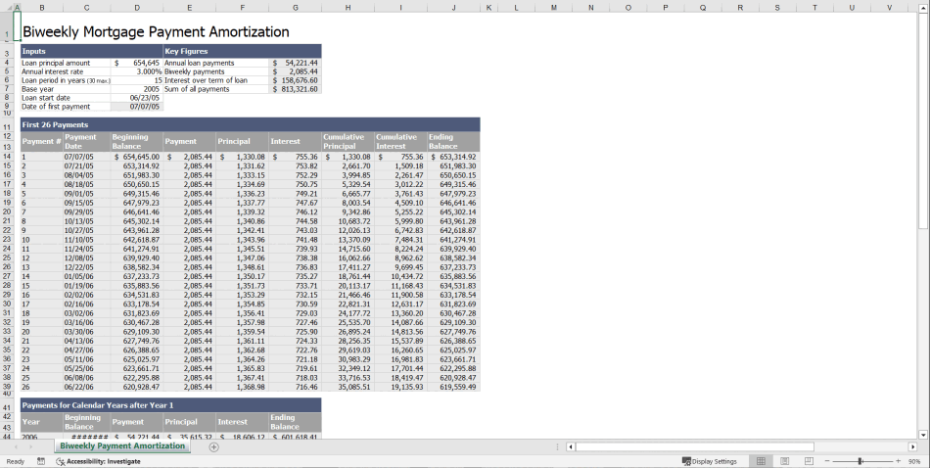Select the Sum of all payments value 813,321.60

point(296,89)
